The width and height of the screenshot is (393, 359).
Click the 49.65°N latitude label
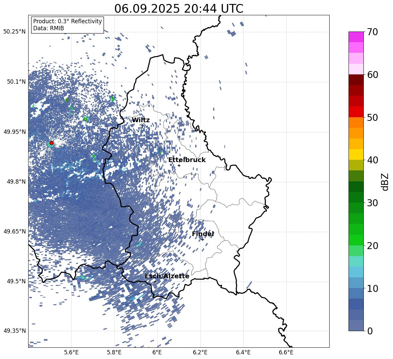[x=14, y=231]
